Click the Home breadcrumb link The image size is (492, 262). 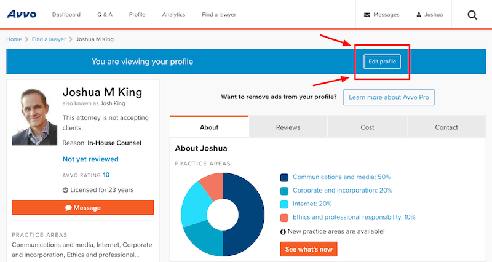pyautogui.click(x=14, y=39)
